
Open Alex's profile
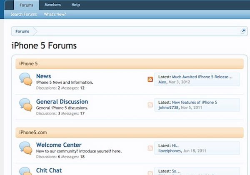(x=162, y=82)
